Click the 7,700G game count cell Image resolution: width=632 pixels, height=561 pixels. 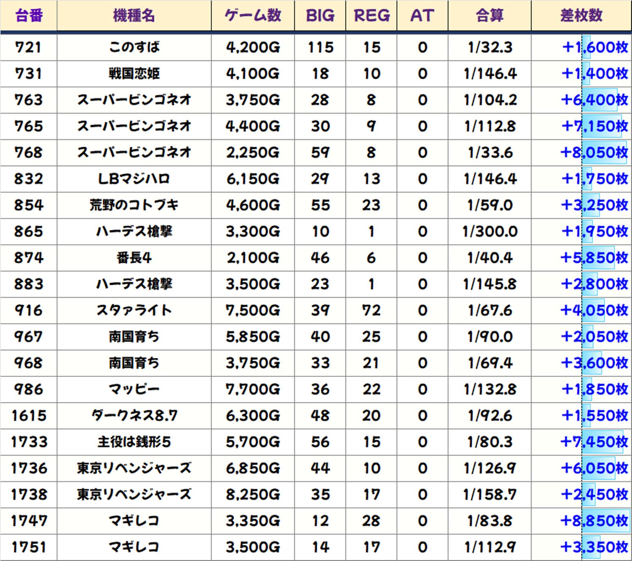pos(253,389)
